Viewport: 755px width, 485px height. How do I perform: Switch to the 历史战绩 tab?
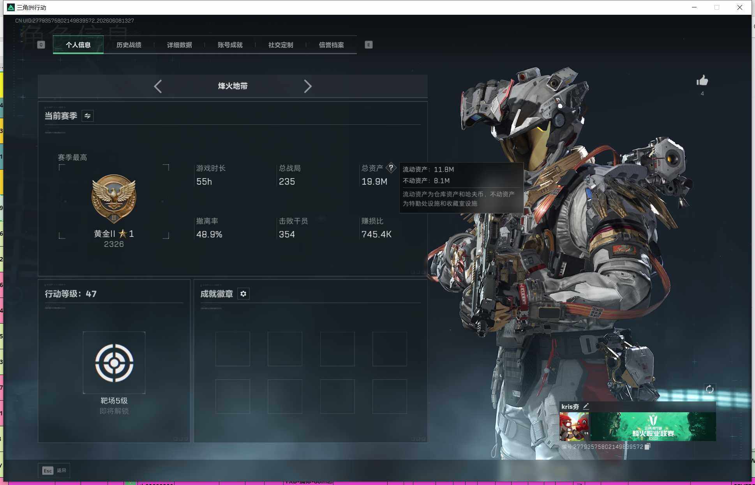[129, 45]
